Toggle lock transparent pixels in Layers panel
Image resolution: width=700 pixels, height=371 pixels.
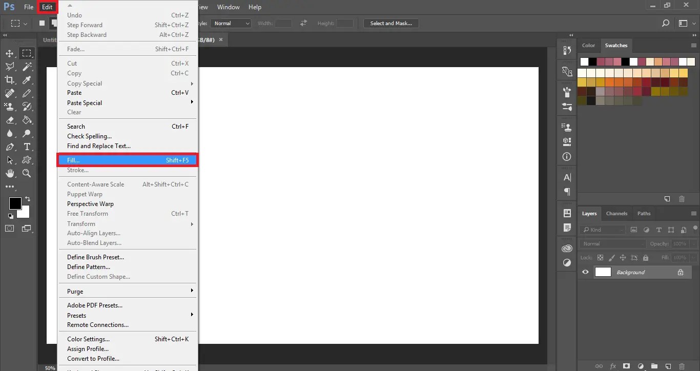coord(600,258)
